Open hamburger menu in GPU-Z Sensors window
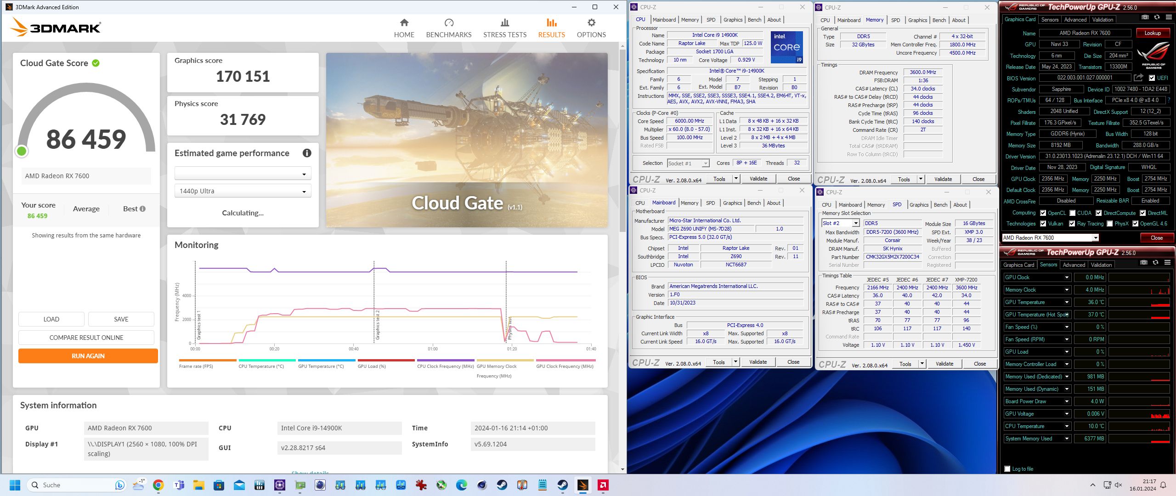 point(1167,262)
